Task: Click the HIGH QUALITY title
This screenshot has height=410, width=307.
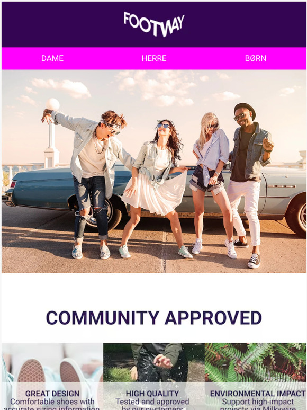Action: 152,394
